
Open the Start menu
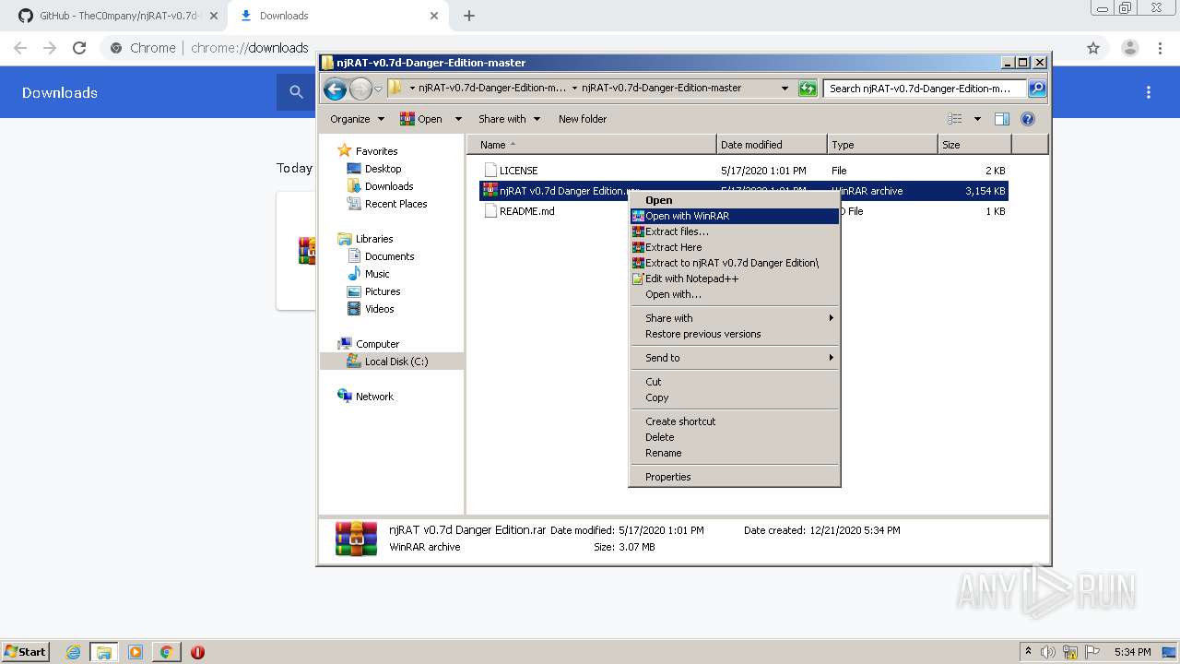pyautogui.click(x=25, y=652)
